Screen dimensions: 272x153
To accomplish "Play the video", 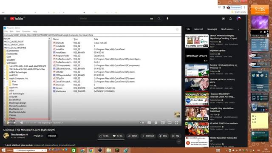I will (8, 123).
